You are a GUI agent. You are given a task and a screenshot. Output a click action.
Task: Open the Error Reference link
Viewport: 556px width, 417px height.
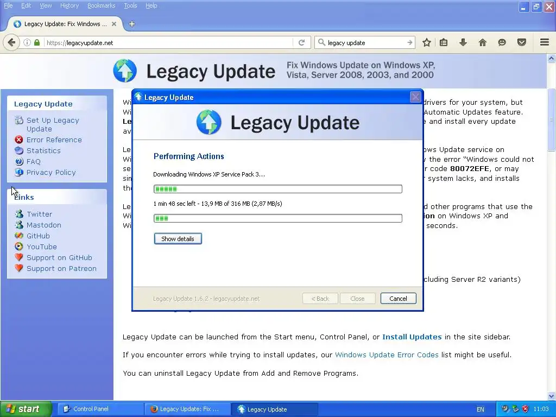[x=54, y=140]
